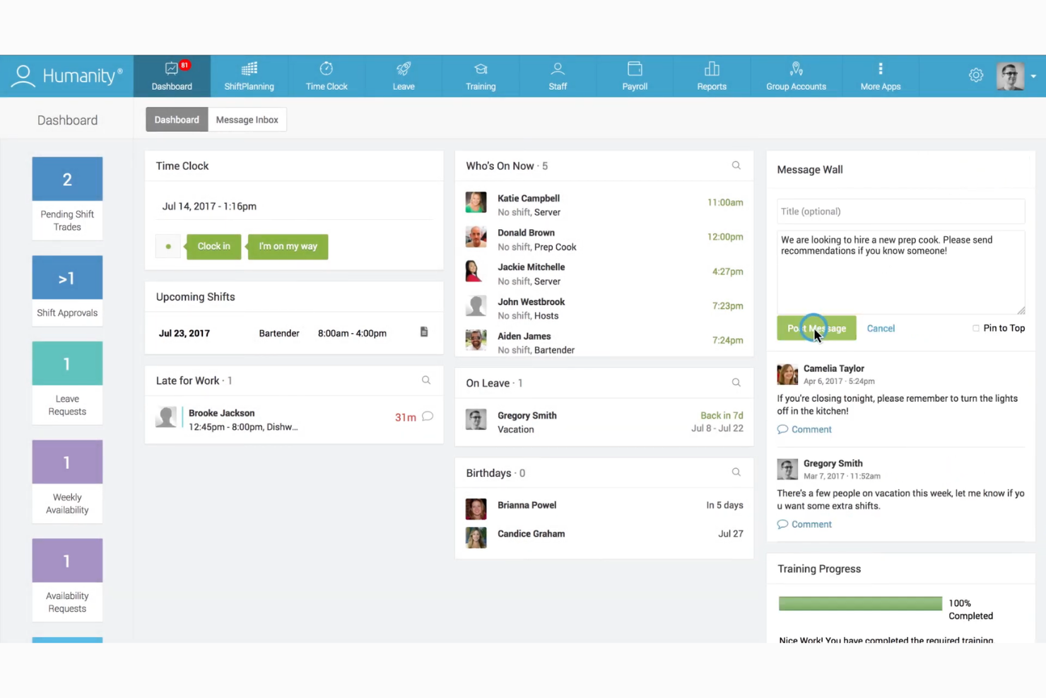Open the Staff person icon

tap(558, 69)
